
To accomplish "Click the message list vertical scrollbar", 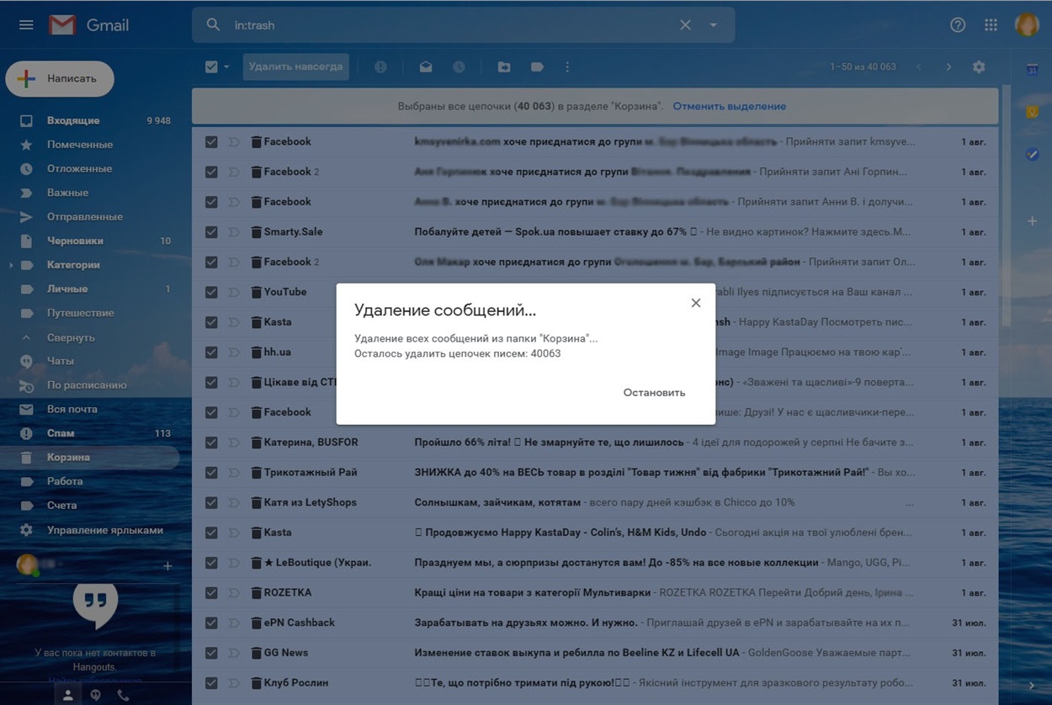I will click(x=1006, y=206).
